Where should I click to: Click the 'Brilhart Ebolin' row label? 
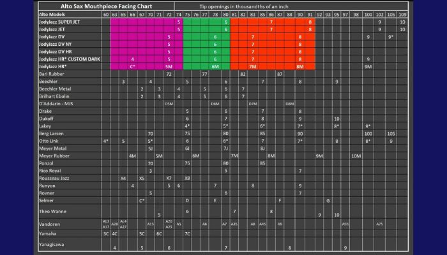pos(54,96)
